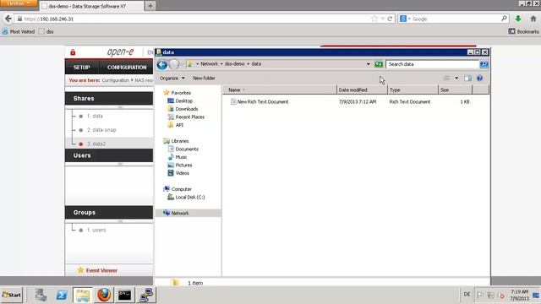Open the Organize dropdown menu
Screen dimensions: 541x304
pyautogui.click(x=172, y=79)
